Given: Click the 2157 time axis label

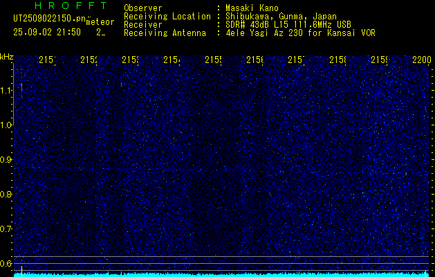Looking at the screenshot, I should coord(296,60).
